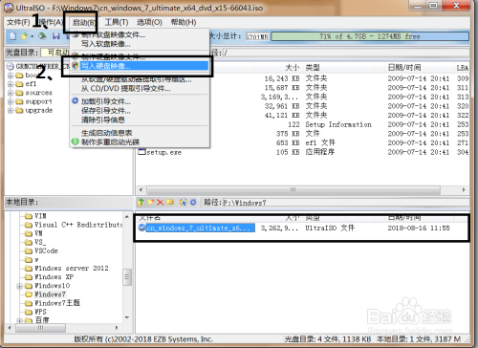The height and width of the screenshot is (348, 478).
Task: Click the Open file toolbar icon
Action: click(x=24, y=36)
